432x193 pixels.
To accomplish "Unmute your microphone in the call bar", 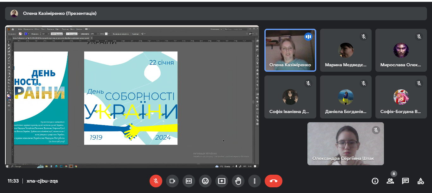I will point(156,181).
